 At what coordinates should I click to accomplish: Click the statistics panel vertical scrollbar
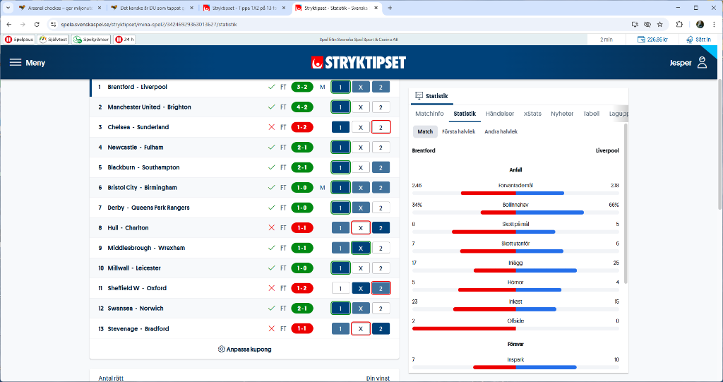coord(625,205)
